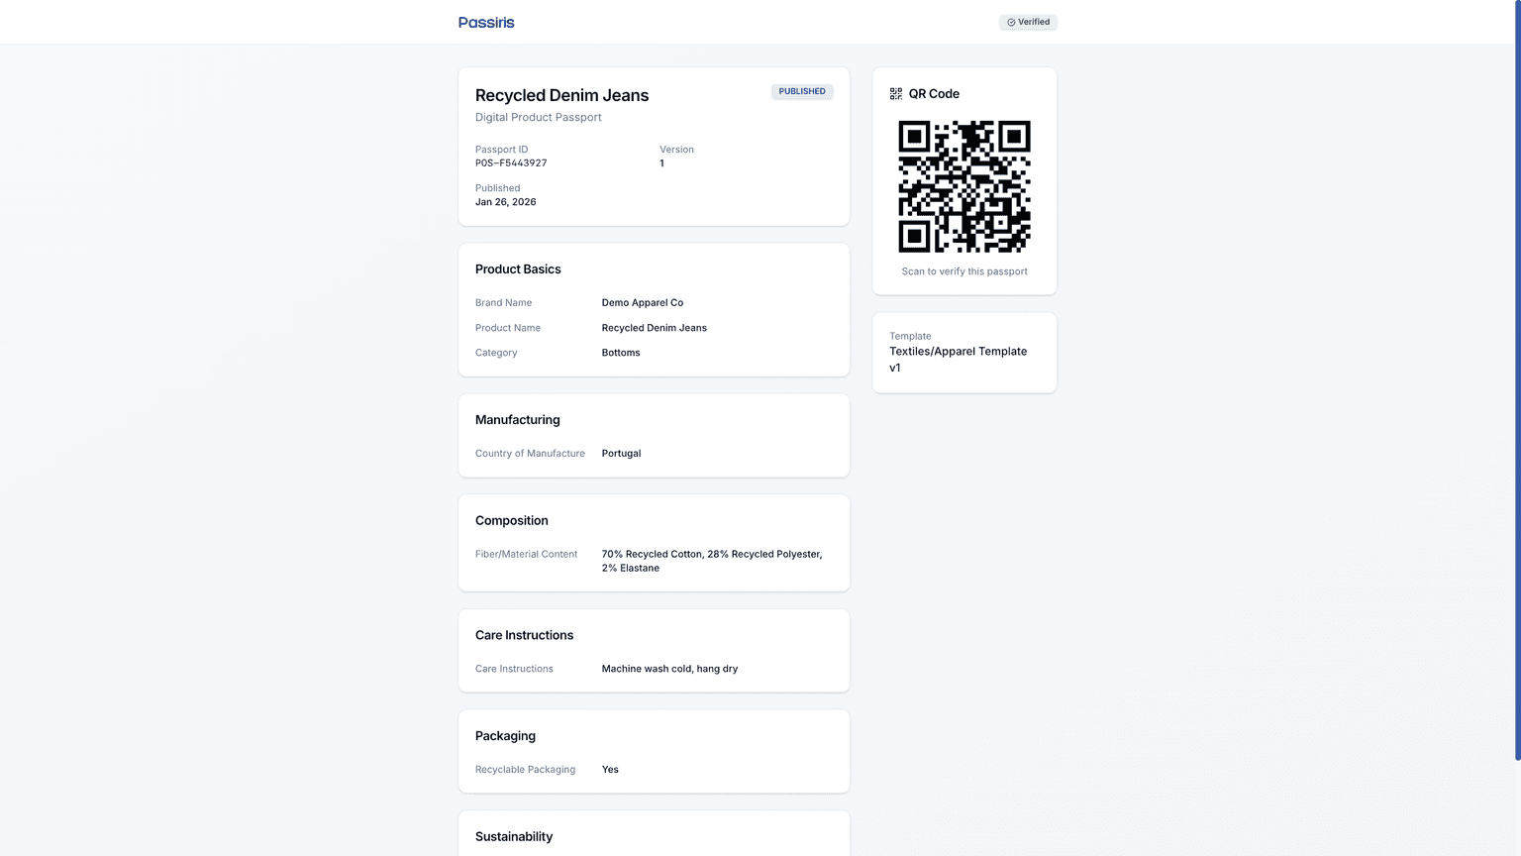Click the Passport ID value POS-F5443927
The width and height of the screenshot is (1521, 856).
coord(511,162)
